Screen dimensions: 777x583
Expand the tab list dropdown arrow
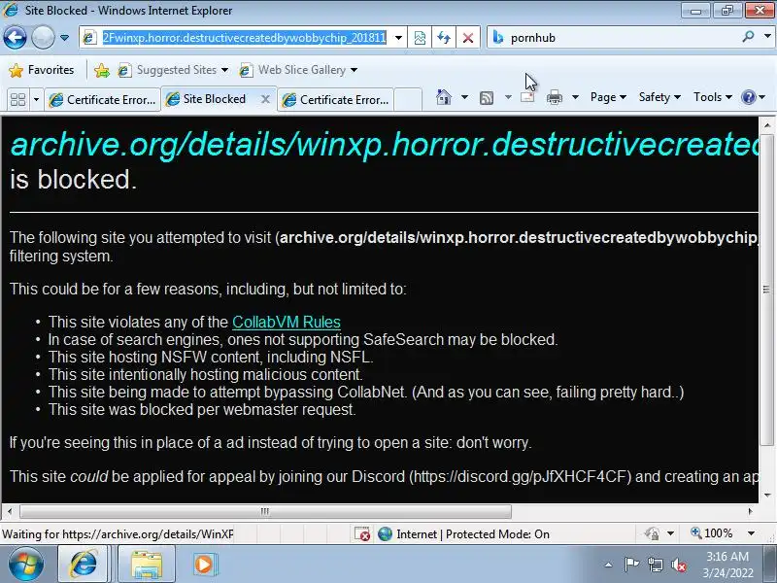(x=36, y=100)
